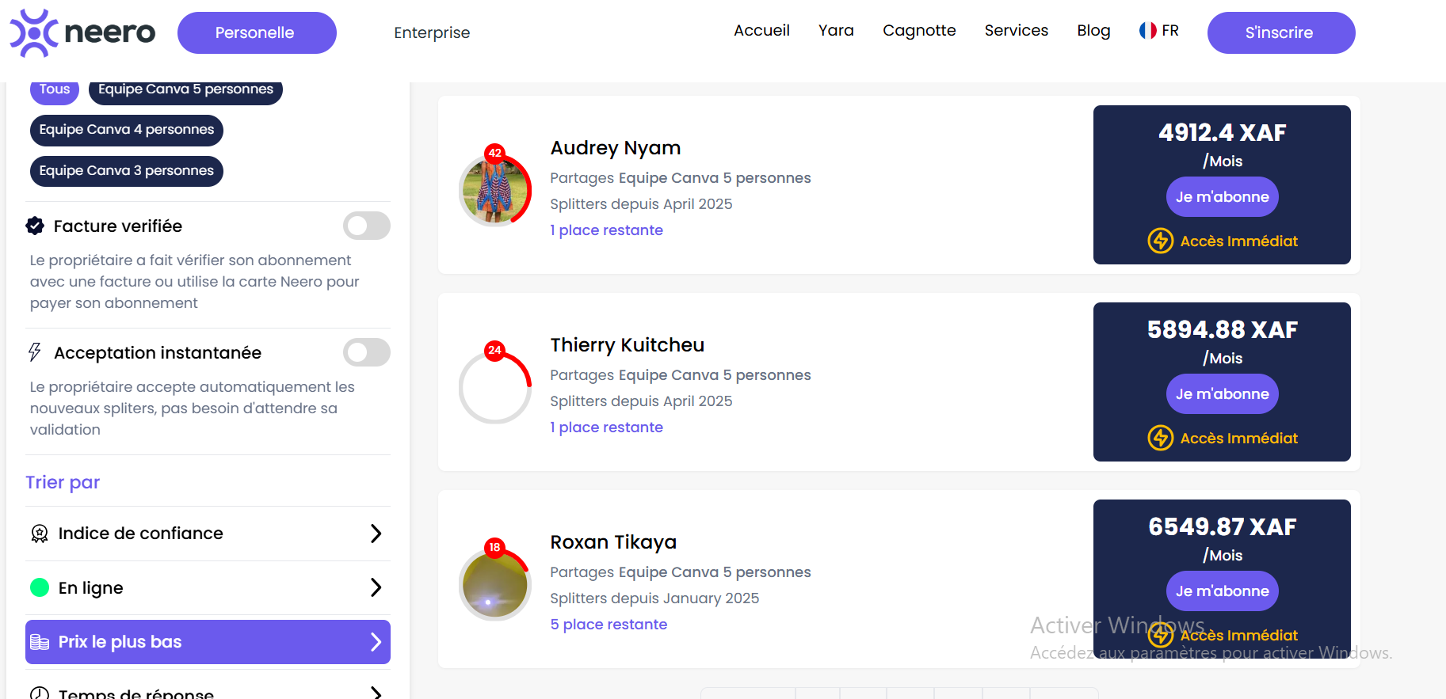Screen dimensions: 1446x699
Task: Click '1 place restante' under Thierry Kuitcheu
Action: (x=607, y=427)
